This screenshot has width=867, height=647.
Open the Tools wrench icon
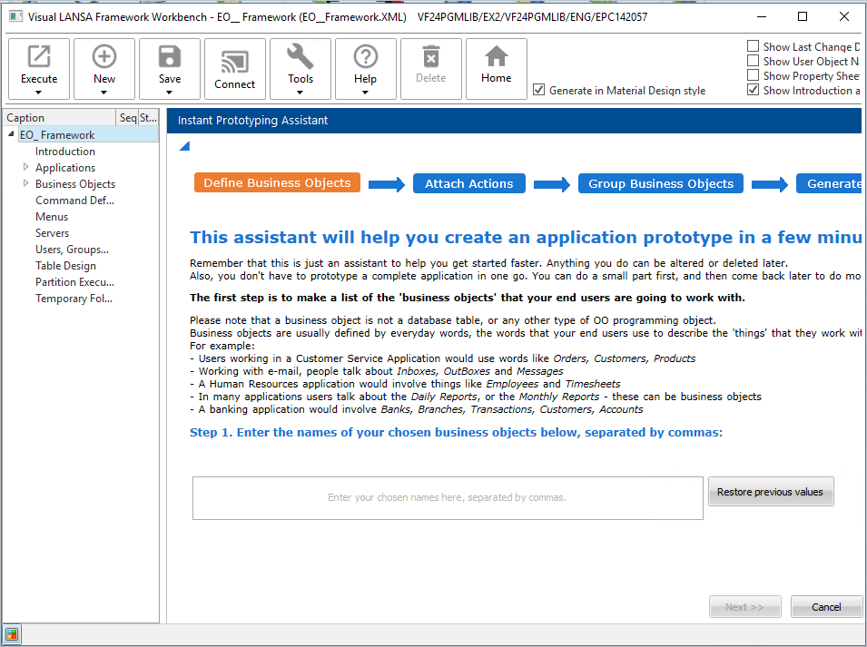pyautogui.click(x=300, y=56)
